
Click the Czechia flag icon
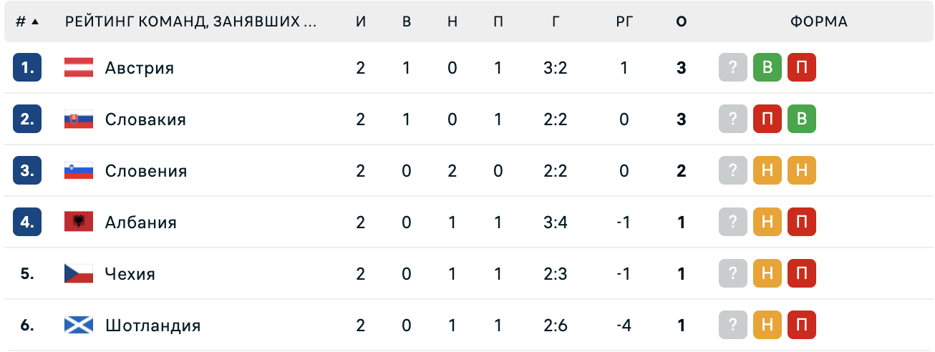79,274
